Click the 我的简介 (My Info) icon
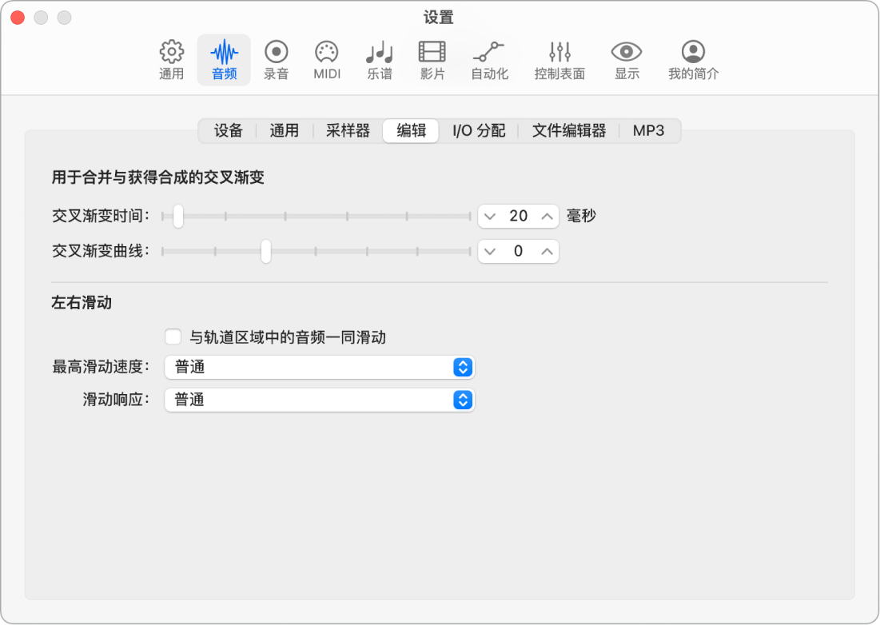 (691, 59)
